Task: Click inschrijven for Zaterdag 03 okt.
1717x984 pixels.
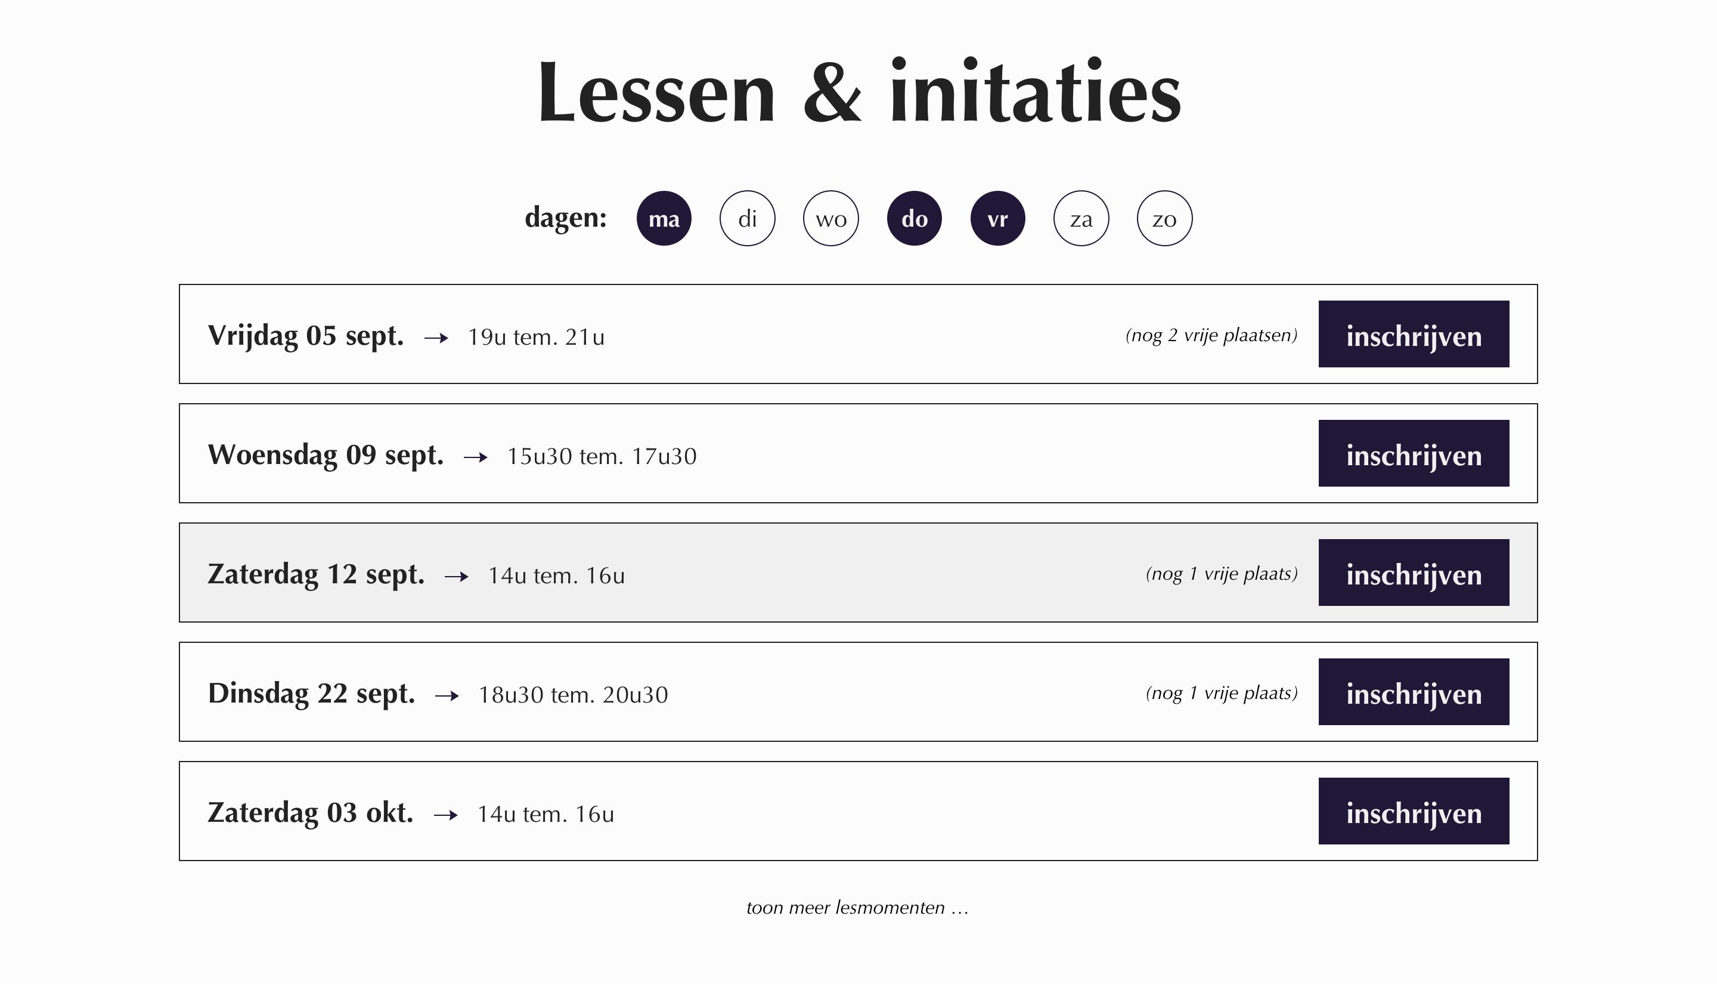Action: 1414,811
